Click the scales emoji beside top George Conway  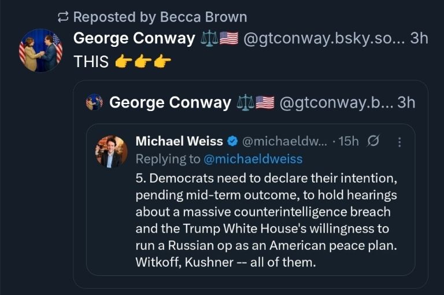209,39
